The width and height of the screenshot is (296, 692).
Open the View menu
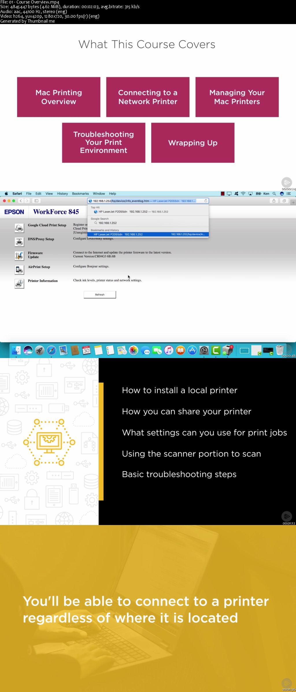click(49, 194)
